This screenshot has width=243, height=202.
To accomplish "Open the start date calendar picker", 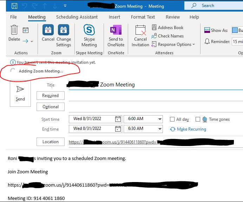I will [x=118, y=119].
